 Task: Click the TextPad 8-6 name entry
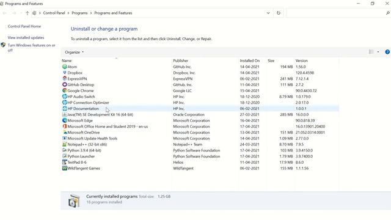[x=77, y=163]
